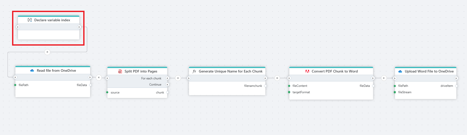Delete the link between Read file and Split PDF
467x135 pixels.
click(99, 77)
